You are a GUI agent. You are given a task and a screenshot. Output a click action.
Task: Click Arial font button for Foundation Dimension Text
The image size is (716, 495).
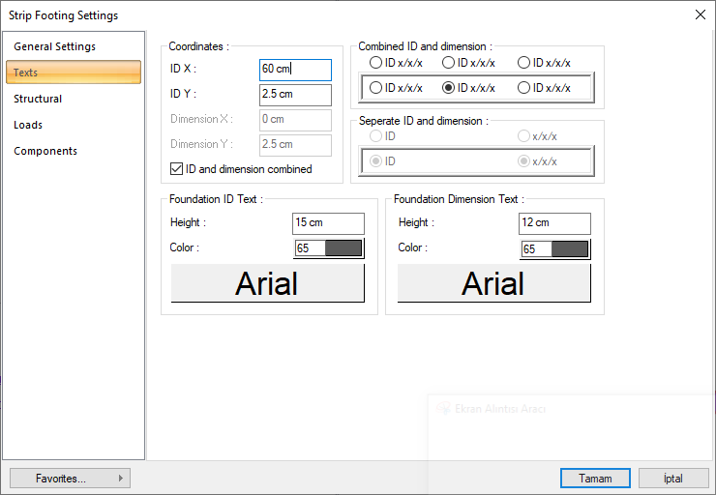click(x=493, y=283)
